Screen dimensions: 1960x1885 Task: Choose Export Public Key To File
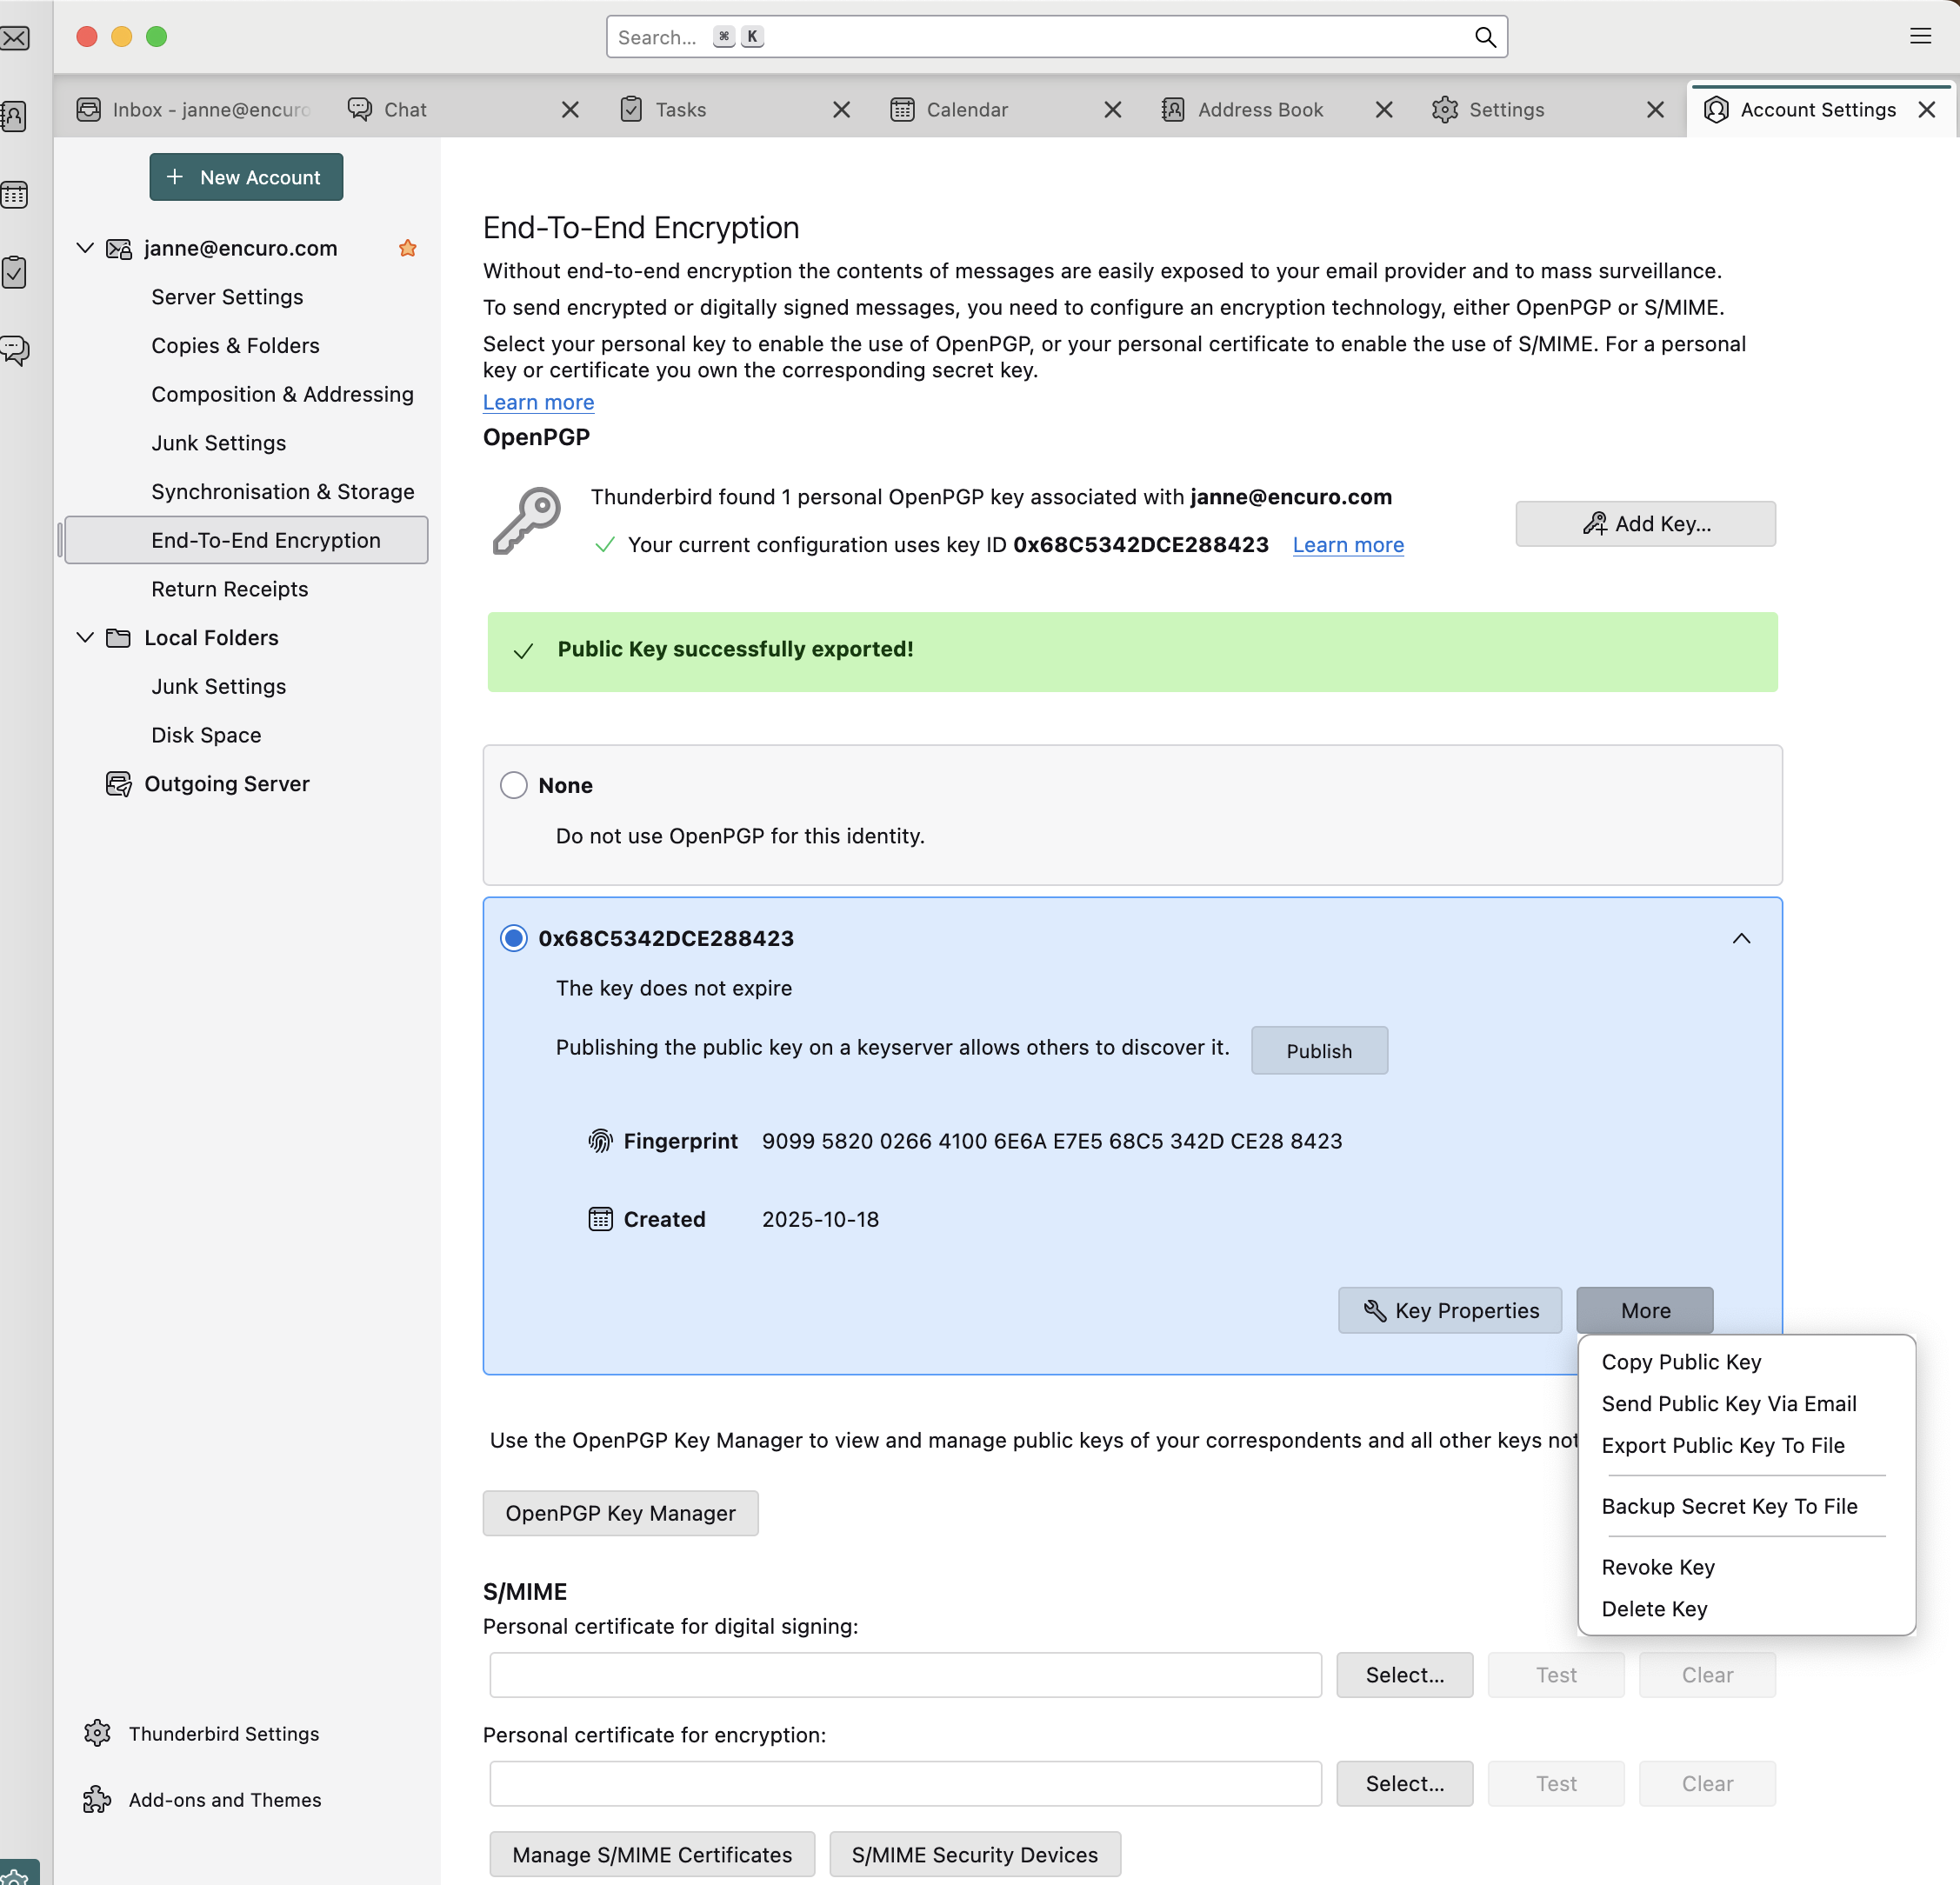(x=1746, y=1445)
